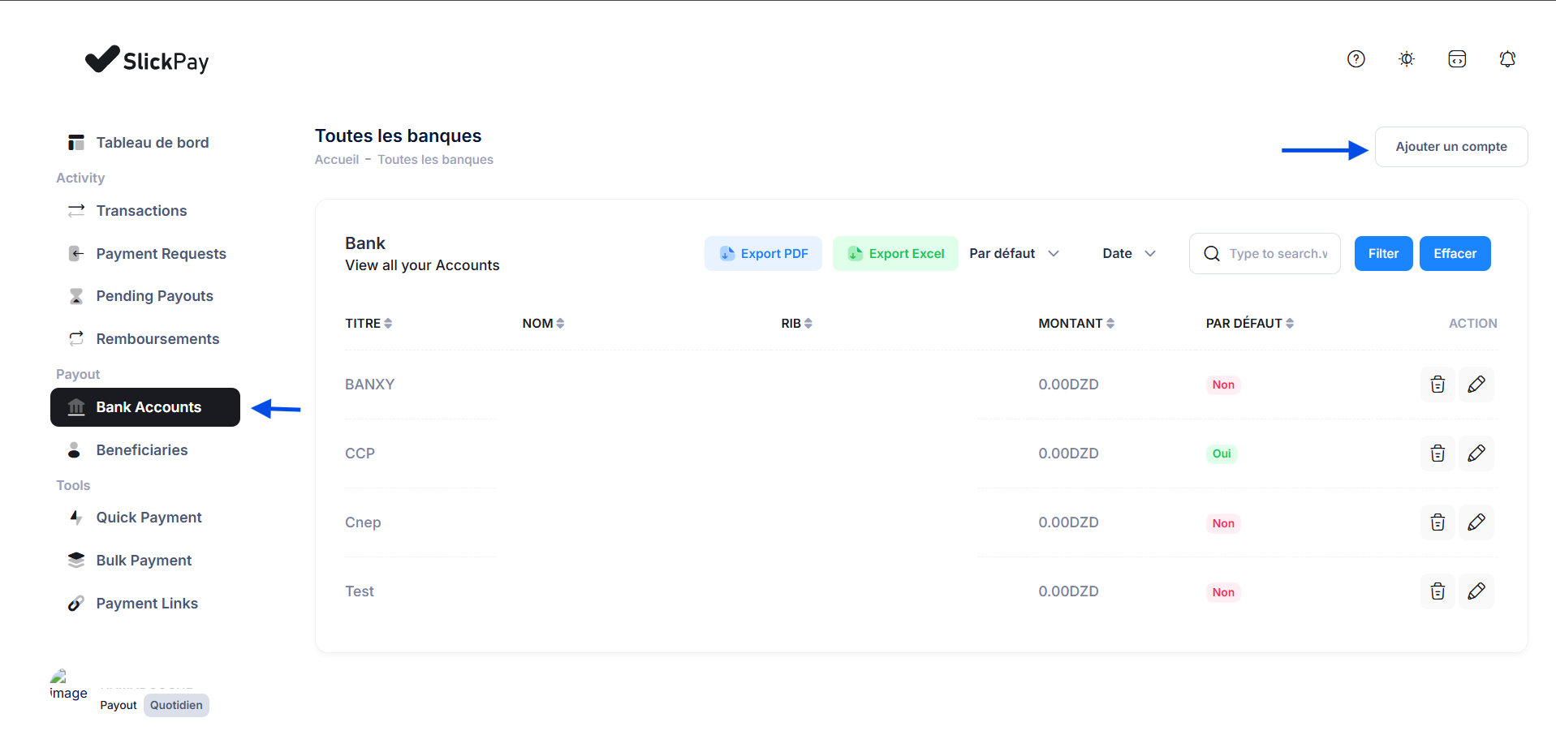Click the Payment Links chain icon
1556x735 pixels.
click(x=75, y=603)
